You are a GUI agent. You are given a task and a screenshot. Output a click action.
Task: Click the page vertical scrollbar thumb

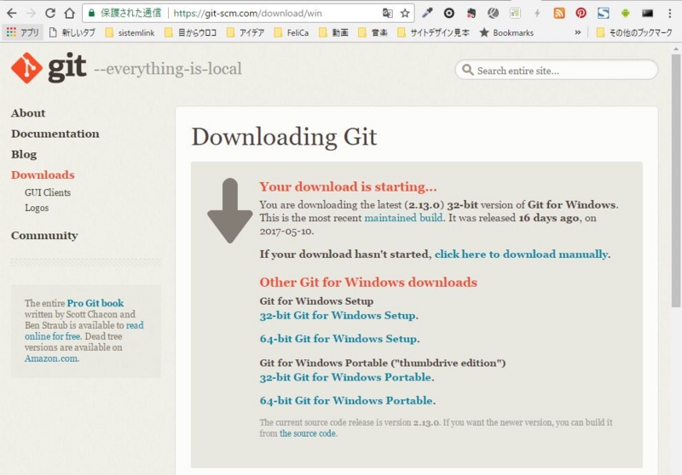pyautogui.click(x=675, y=180)
